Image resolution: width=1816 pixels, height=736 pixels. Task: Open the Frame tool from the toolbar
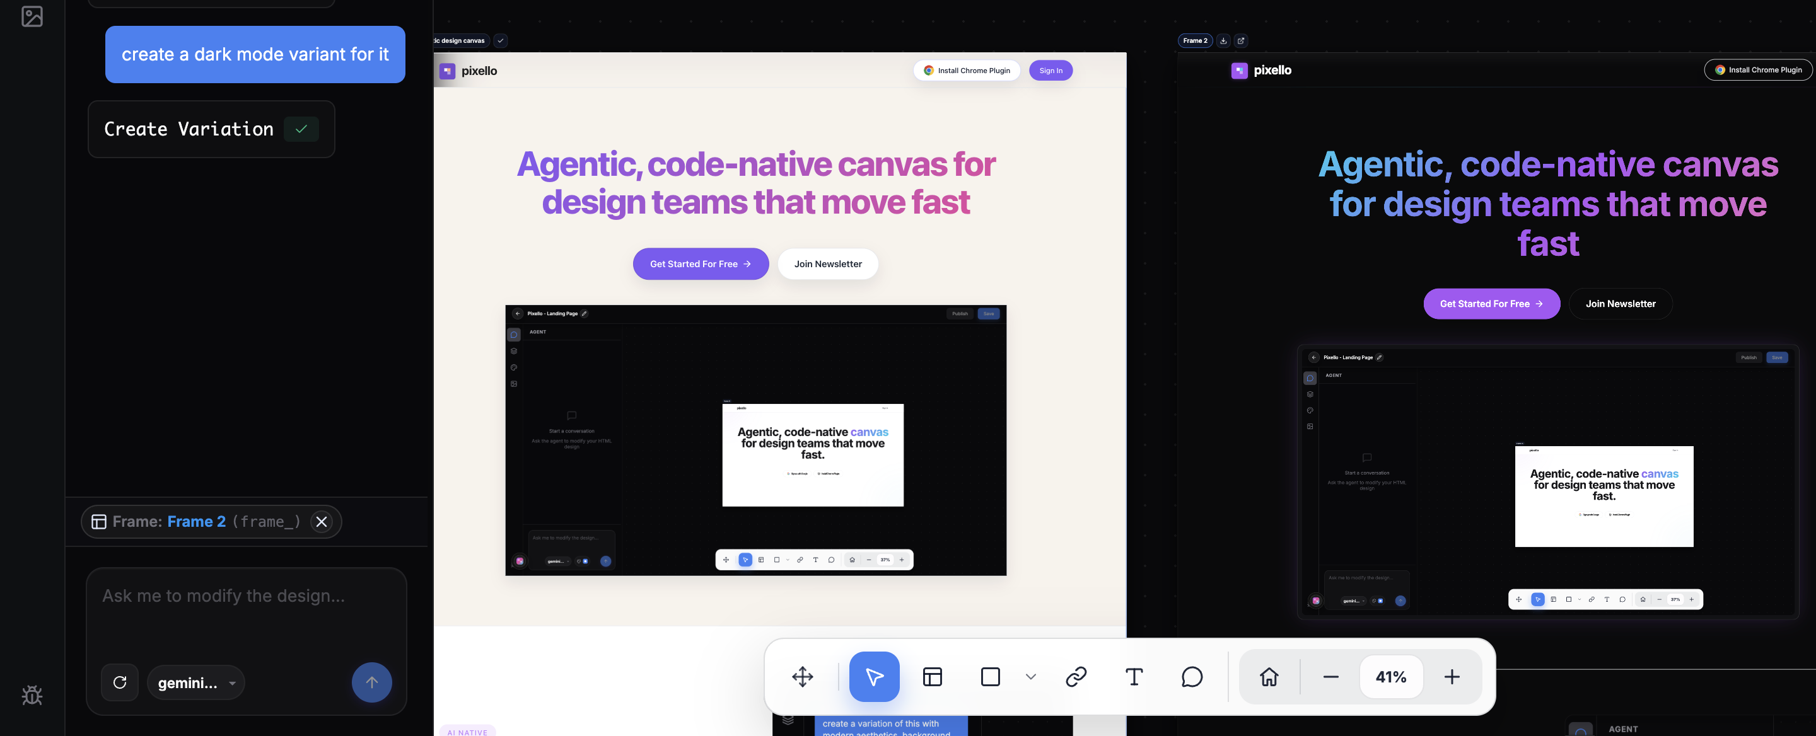(933, 677)
